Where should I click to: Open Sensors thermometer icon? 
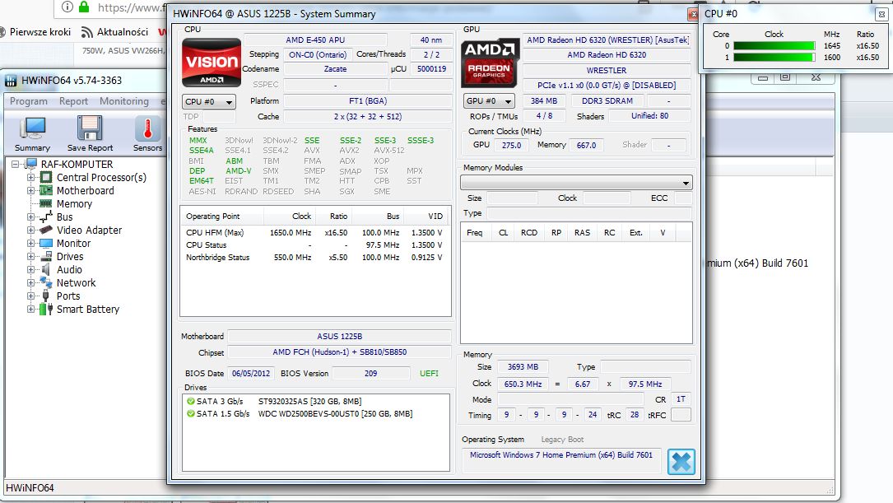pos(147,128)
